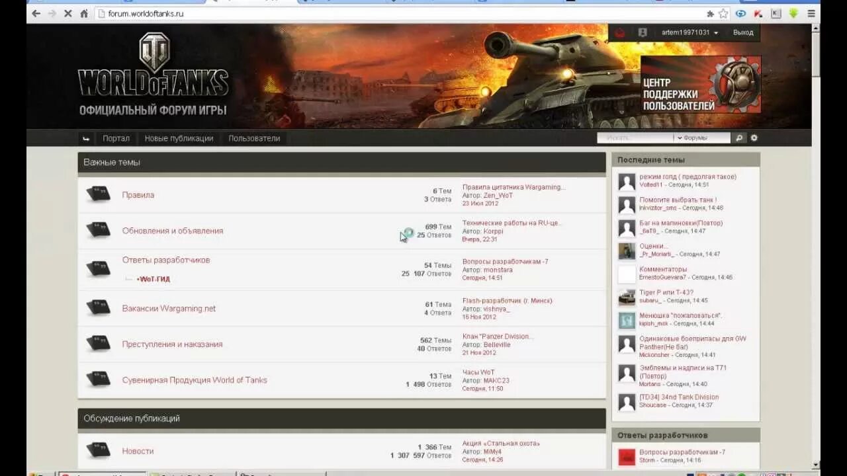Click the forum home arrow icon left of Портал
847x476 pixels.
(x=86, y=138)
